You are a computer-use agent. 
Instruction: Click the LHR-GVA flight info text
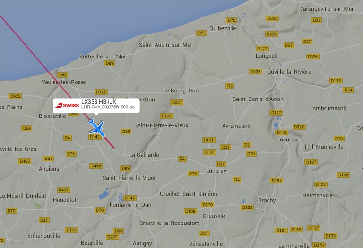click(108, 107)
